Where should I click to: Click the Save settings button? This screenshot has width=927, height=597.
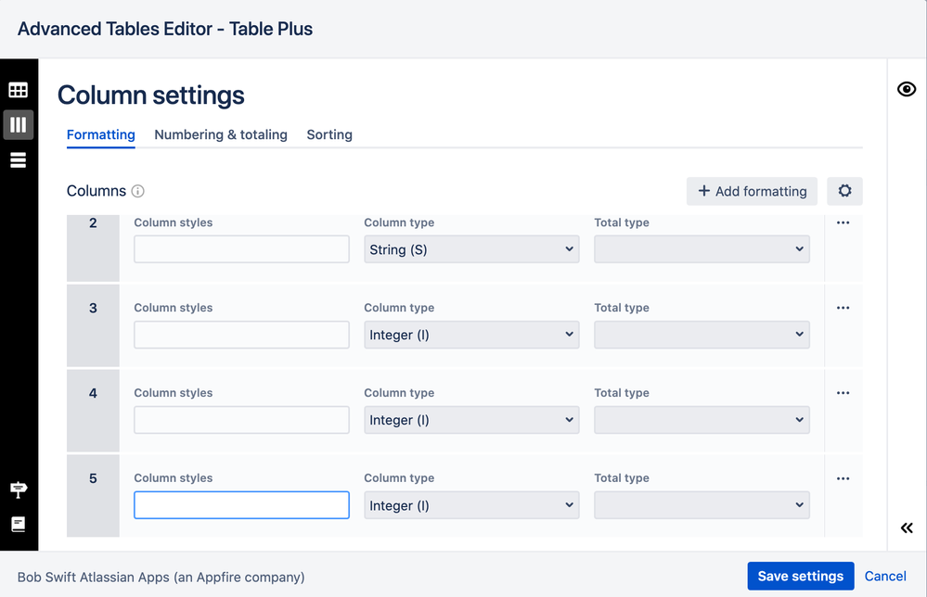800,576
